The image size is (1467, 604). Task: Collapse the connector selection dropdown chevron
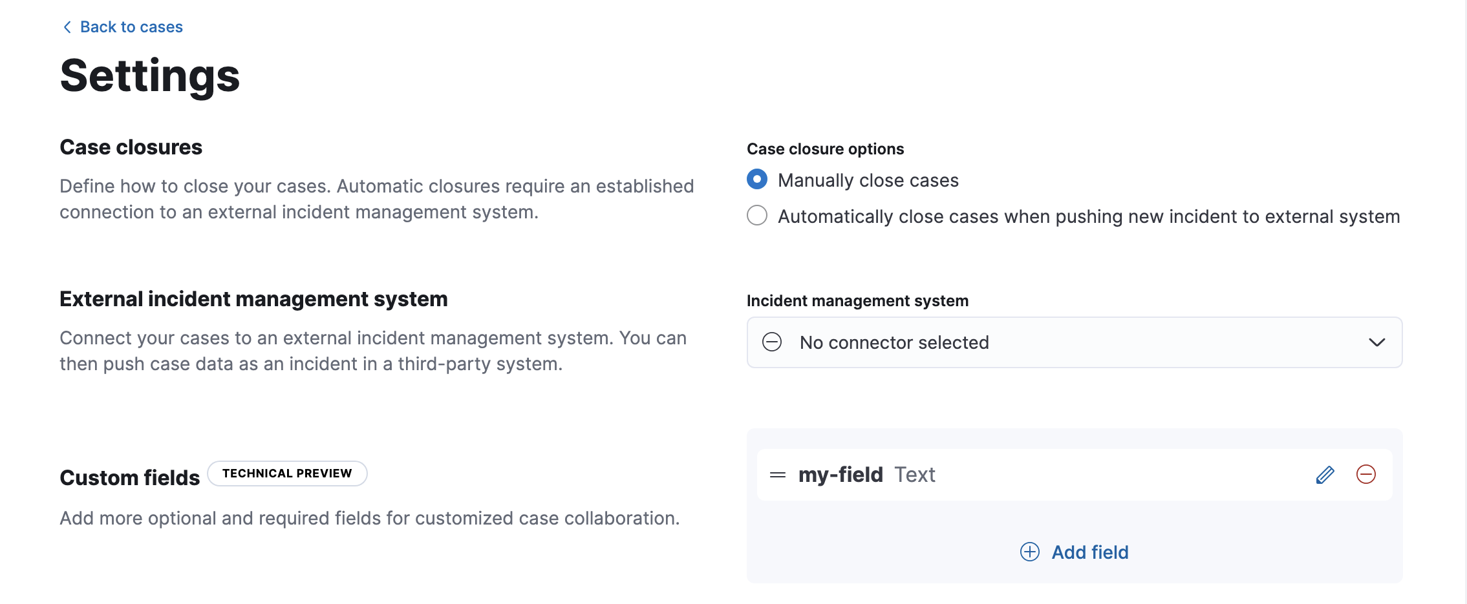[x=1378, y=342]
